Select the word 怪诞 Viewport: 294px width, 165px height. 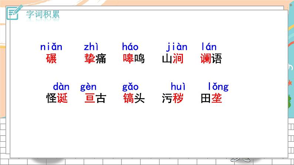point(57,98)
